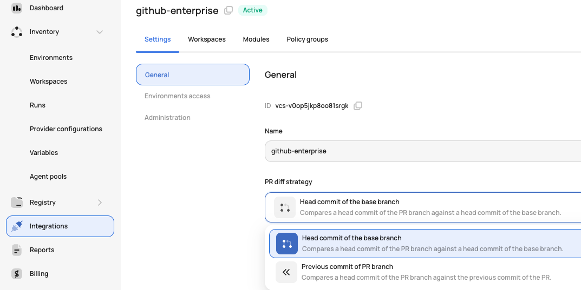Select the Integrations plug icon

coord(17,226)
